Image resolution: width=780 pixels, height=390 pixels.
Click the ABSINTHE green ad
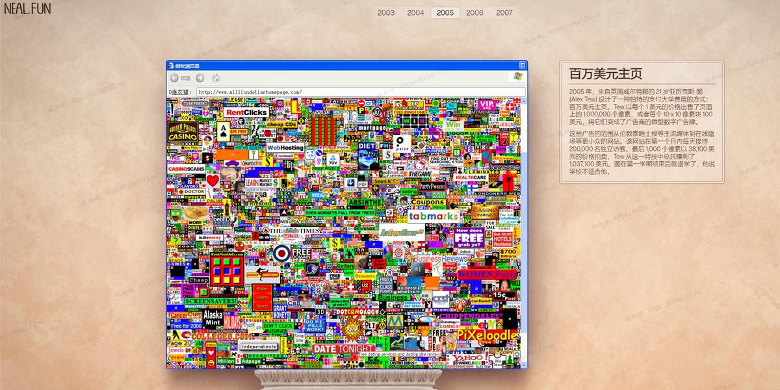(x=364, y=203)
